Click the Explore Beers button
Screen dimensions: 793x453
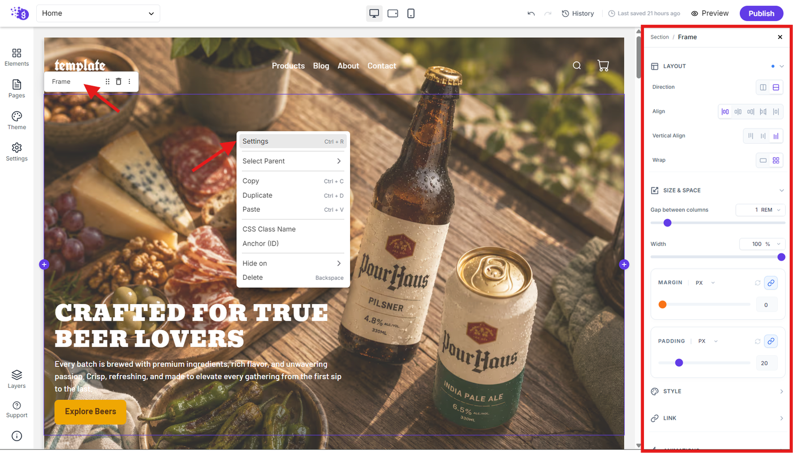point(91,412)
